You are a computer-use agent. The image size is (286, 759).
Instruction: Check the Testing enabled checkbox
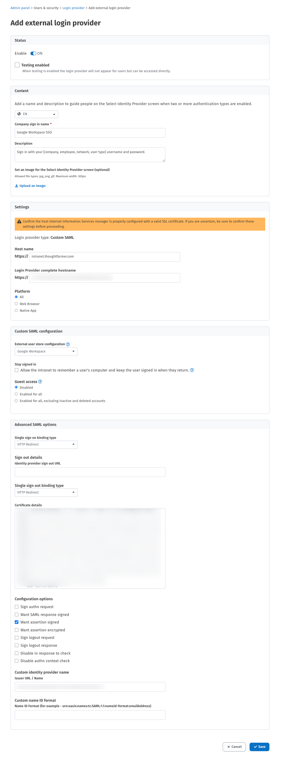(17, 65)
